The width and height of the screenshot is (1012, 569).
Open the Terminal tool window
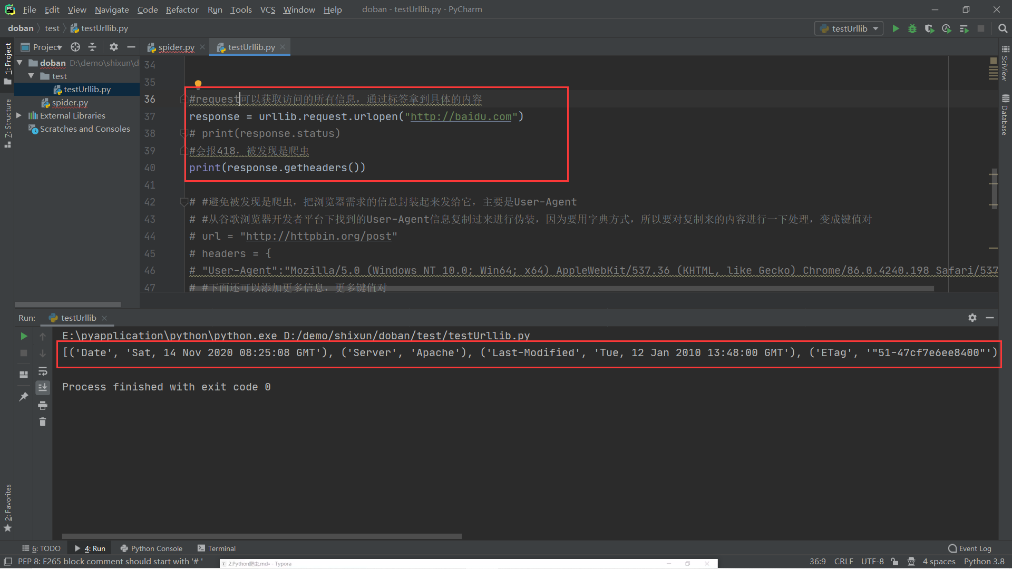[x=217, y=548]
